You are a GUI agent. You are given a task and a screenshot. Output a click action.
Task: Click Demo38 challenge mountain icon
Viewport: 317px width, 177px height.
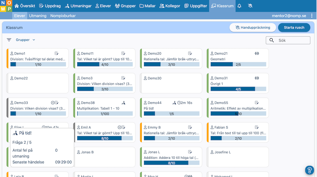(123, 103)
